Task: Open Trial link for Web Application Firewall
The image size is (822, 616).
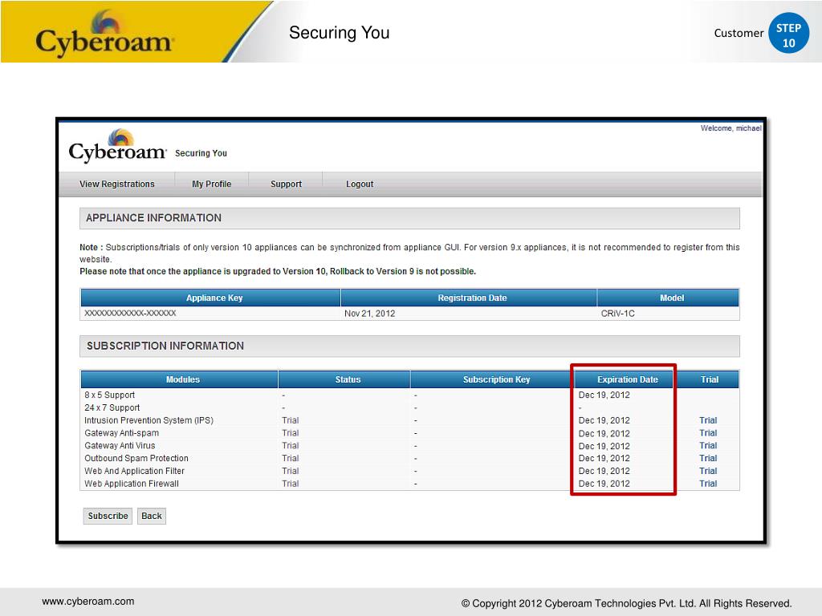Action: [708, 484]
